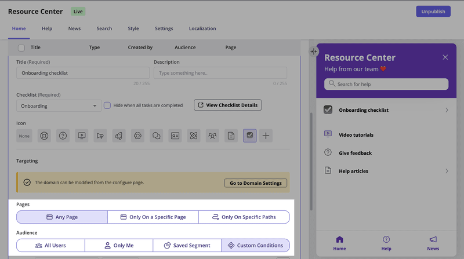Choose the document page icon
This screenshot has height=259, width=464.
[x=231, y=136]
